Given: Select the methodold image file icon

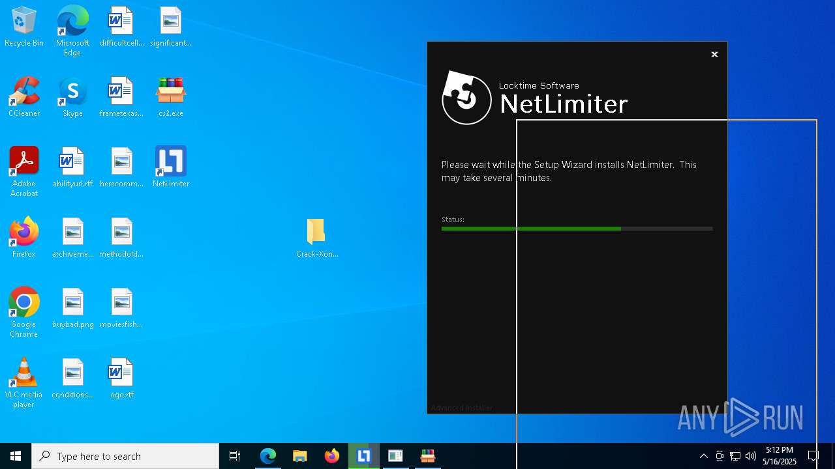Looking at the screenshot, I should point(121,238).
